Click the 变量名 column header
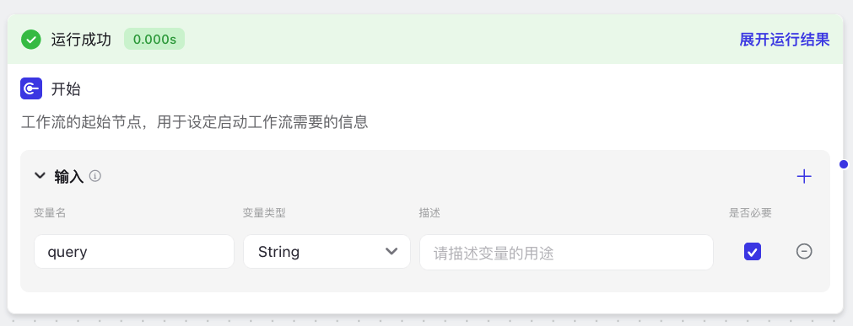The height and width of the screenshot is (326, 853). (x=50, y=213)
